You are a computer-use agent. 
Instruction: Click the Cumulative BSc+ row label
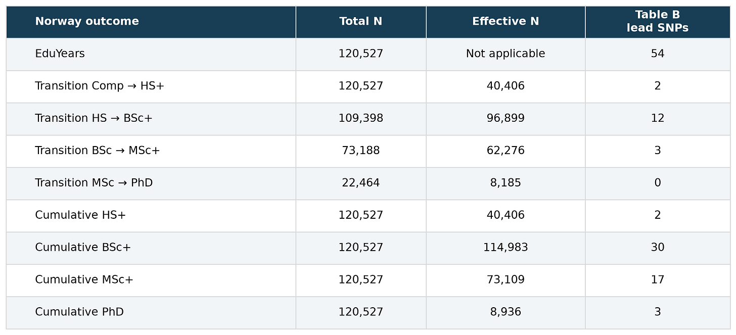click(83, 248)
